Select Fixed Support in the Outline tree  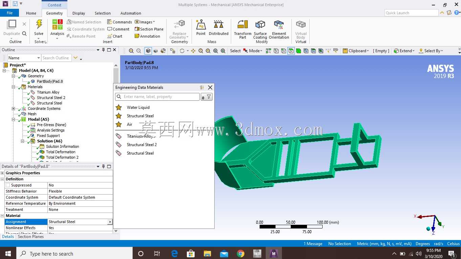pos(48,136)
